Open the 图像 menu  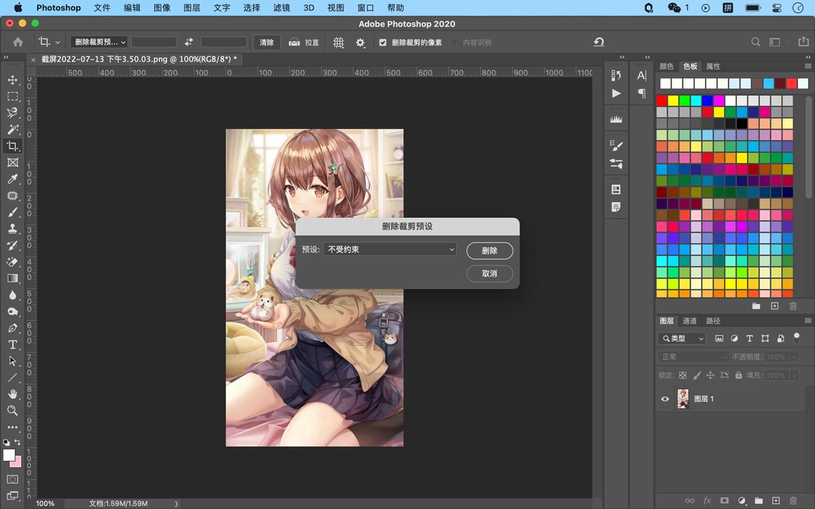[x=162, y=8]
